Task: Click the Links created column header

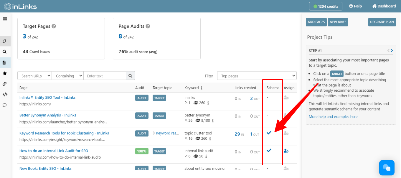Action: point(245,88)
